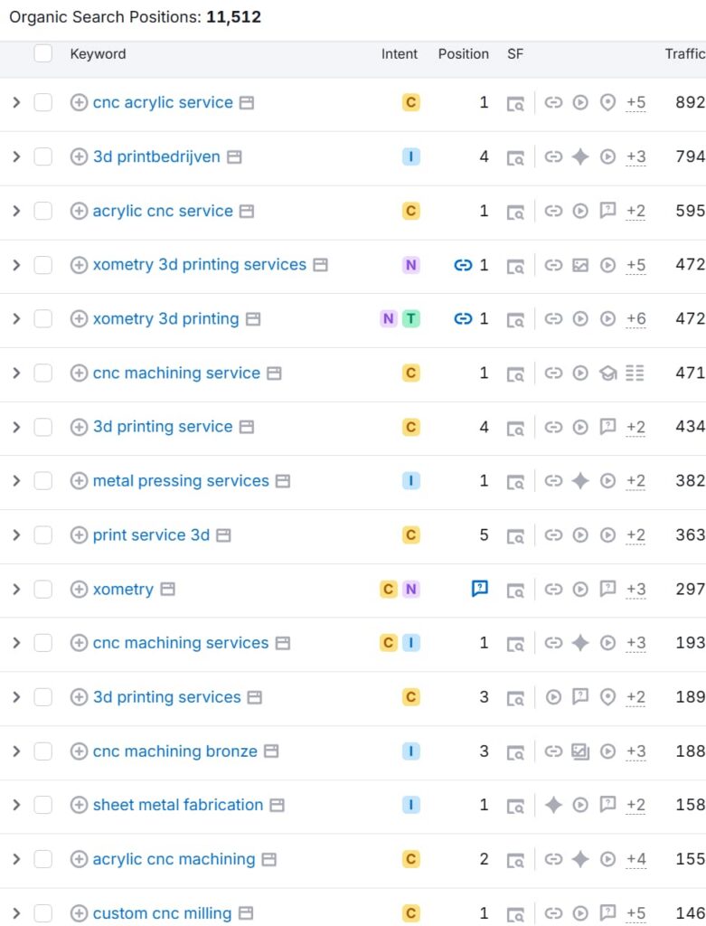Click the +4 more features in acrylic cnc machining row
The height and width of the screenshot is (926, 706).
[x=635, y=859]
